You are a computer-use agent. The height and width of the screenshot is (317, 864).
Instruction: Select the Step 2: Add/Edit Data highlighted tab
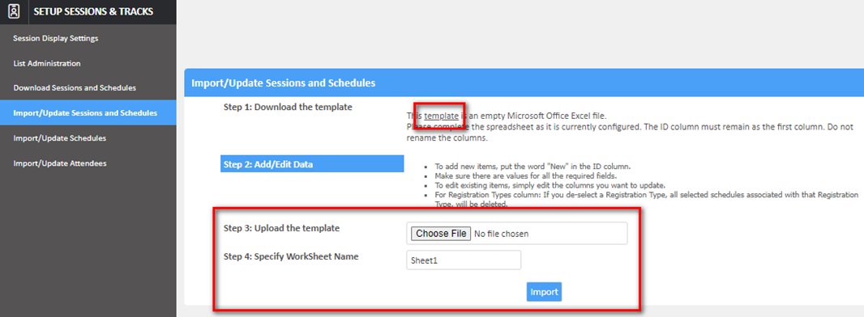[x=312, y=163]
